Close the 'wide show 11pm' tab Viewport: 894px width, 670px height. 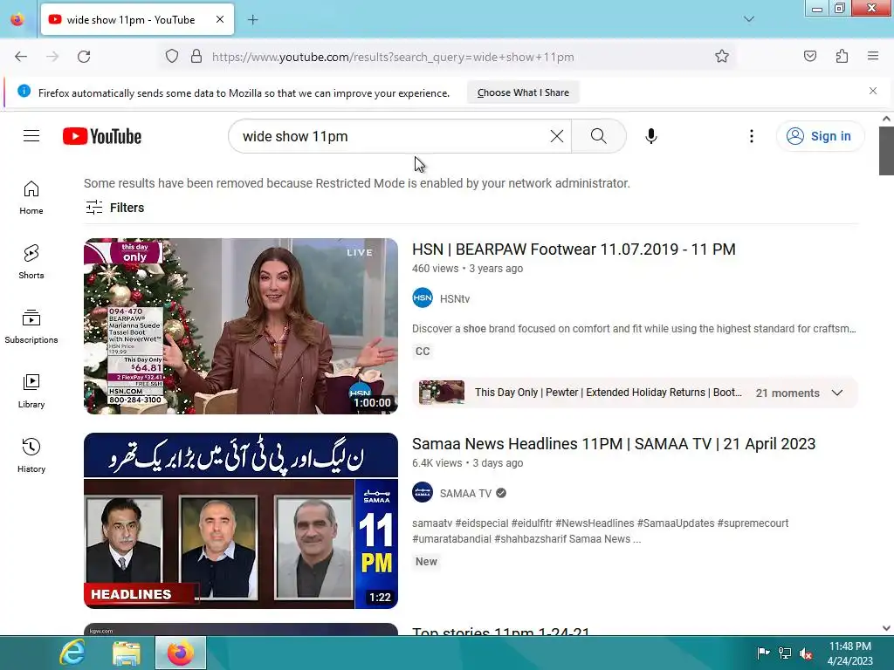220,19
